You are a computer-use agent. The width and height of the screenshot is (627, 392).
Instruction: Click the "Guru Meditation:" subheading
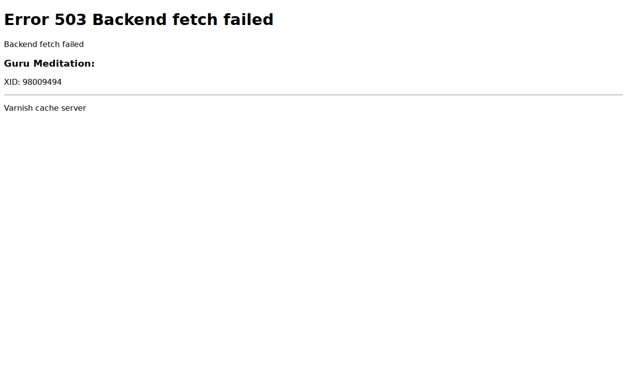pos(49,63)
